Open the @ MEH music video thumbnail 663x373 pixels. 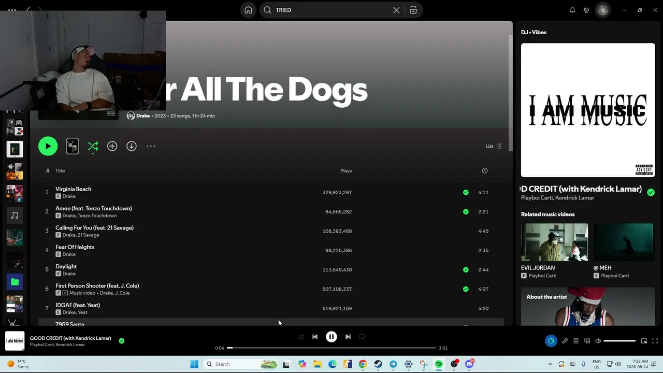(x=624, y=242)
